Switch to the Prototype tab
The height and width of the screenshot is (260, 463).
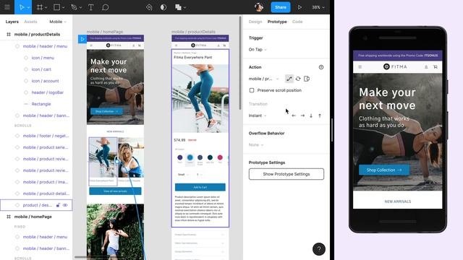pos(277,22)
